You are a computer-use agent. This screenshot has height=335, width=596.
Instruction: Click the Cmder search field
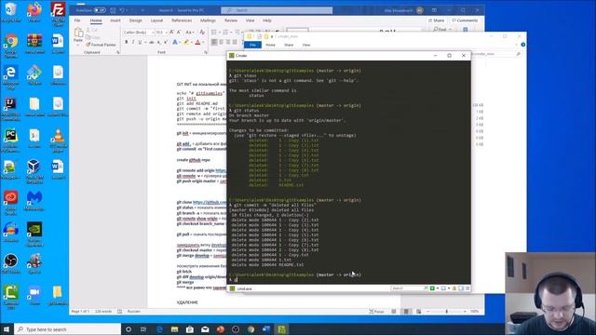409,288
